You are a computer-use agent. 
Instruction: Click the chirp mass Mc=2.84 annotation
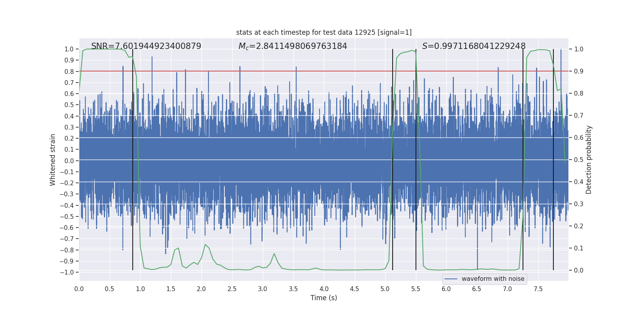point(293,46)
